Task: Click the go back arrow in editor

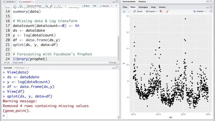Action: pyautogui.click(x=5, y=6)
